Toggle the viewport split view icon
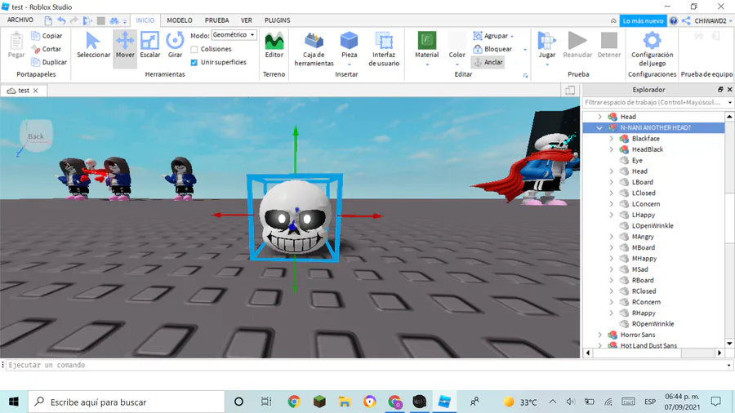 570,90
